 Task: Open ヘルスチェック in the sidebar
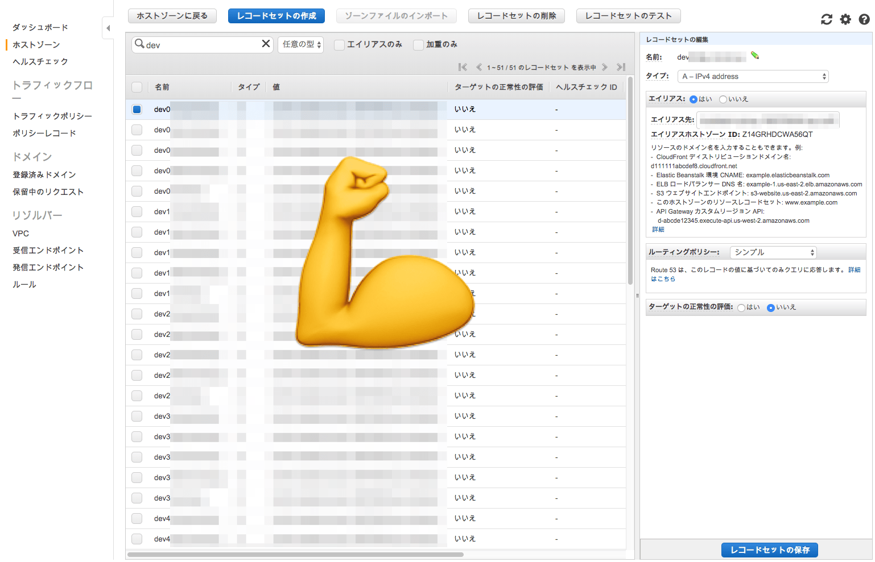click(x=40, y=61)
